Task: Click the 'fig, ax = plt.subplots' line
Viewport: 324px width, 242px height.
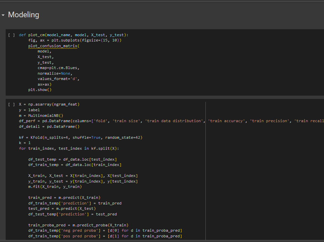Action: [x=75, y=40]
